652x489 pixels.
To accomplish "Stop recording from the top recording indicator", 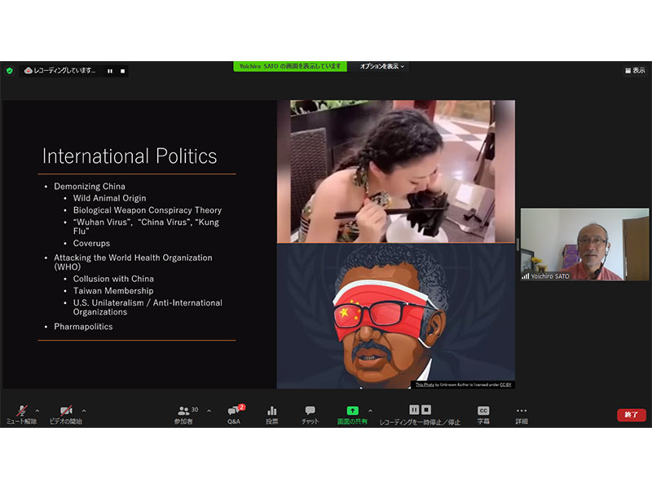I will tap(122, 71).
